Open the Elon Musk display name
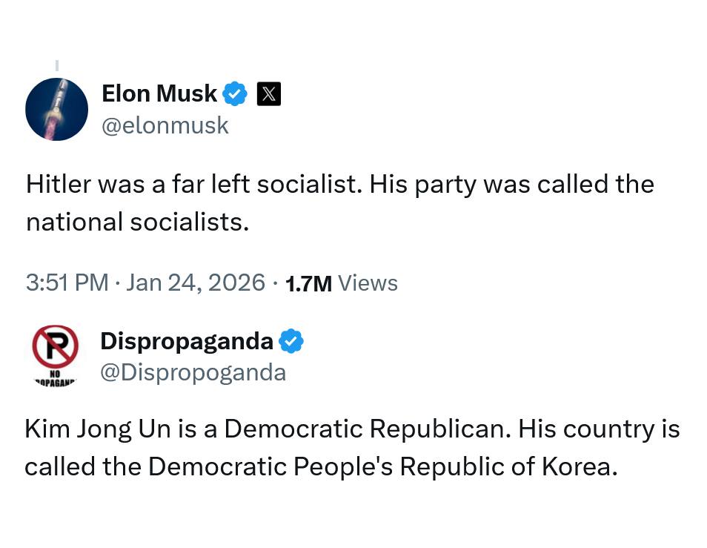The image size is (707, 548). click(x=159, y=94)
